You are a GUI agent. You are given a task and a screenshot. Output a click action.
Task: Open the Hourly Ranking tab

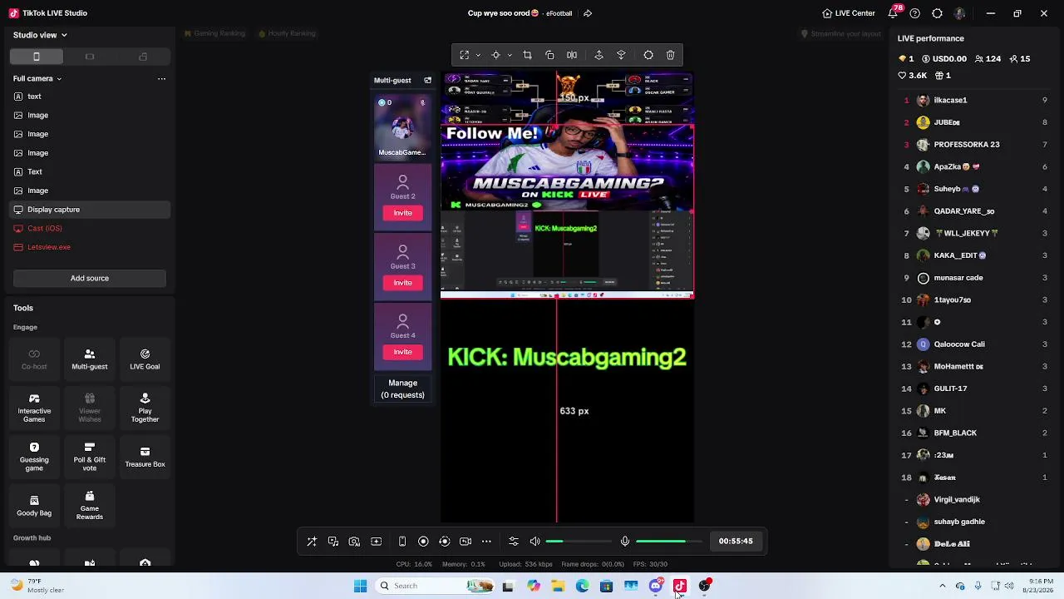click(x=287, y=33)
